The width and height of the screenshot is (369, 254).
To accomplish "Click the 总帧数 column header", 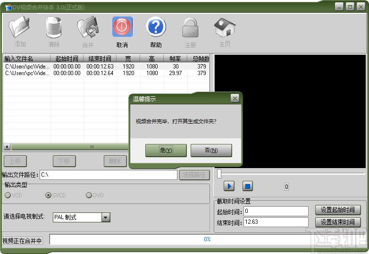I will coord(198,59).
